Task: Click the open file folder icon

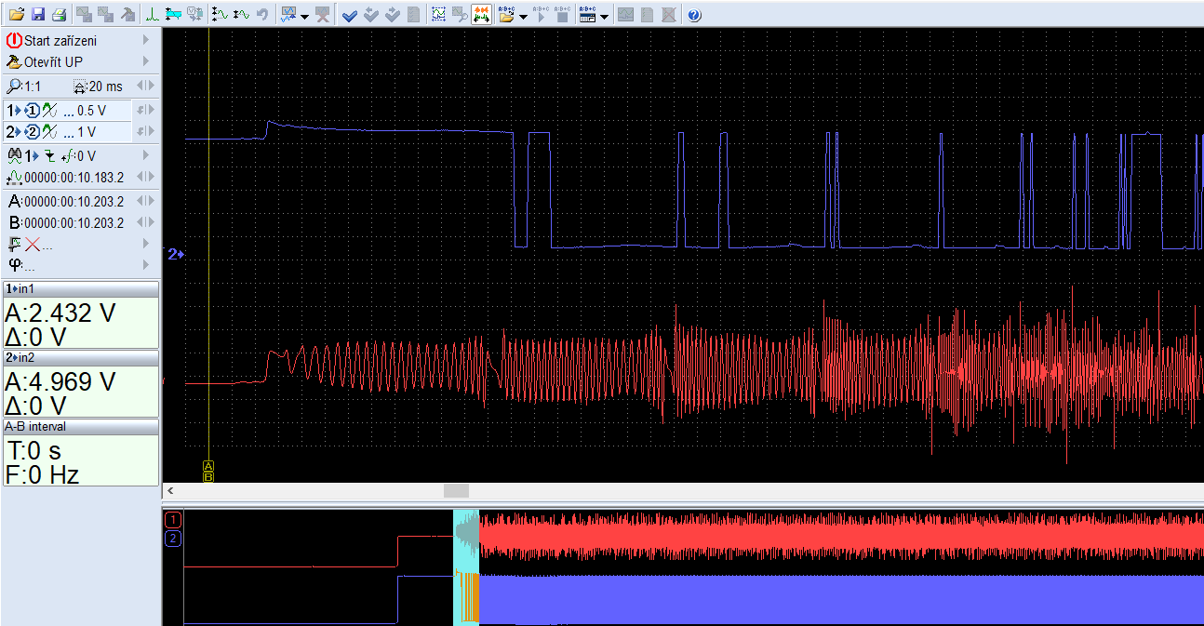Action: 16,15
